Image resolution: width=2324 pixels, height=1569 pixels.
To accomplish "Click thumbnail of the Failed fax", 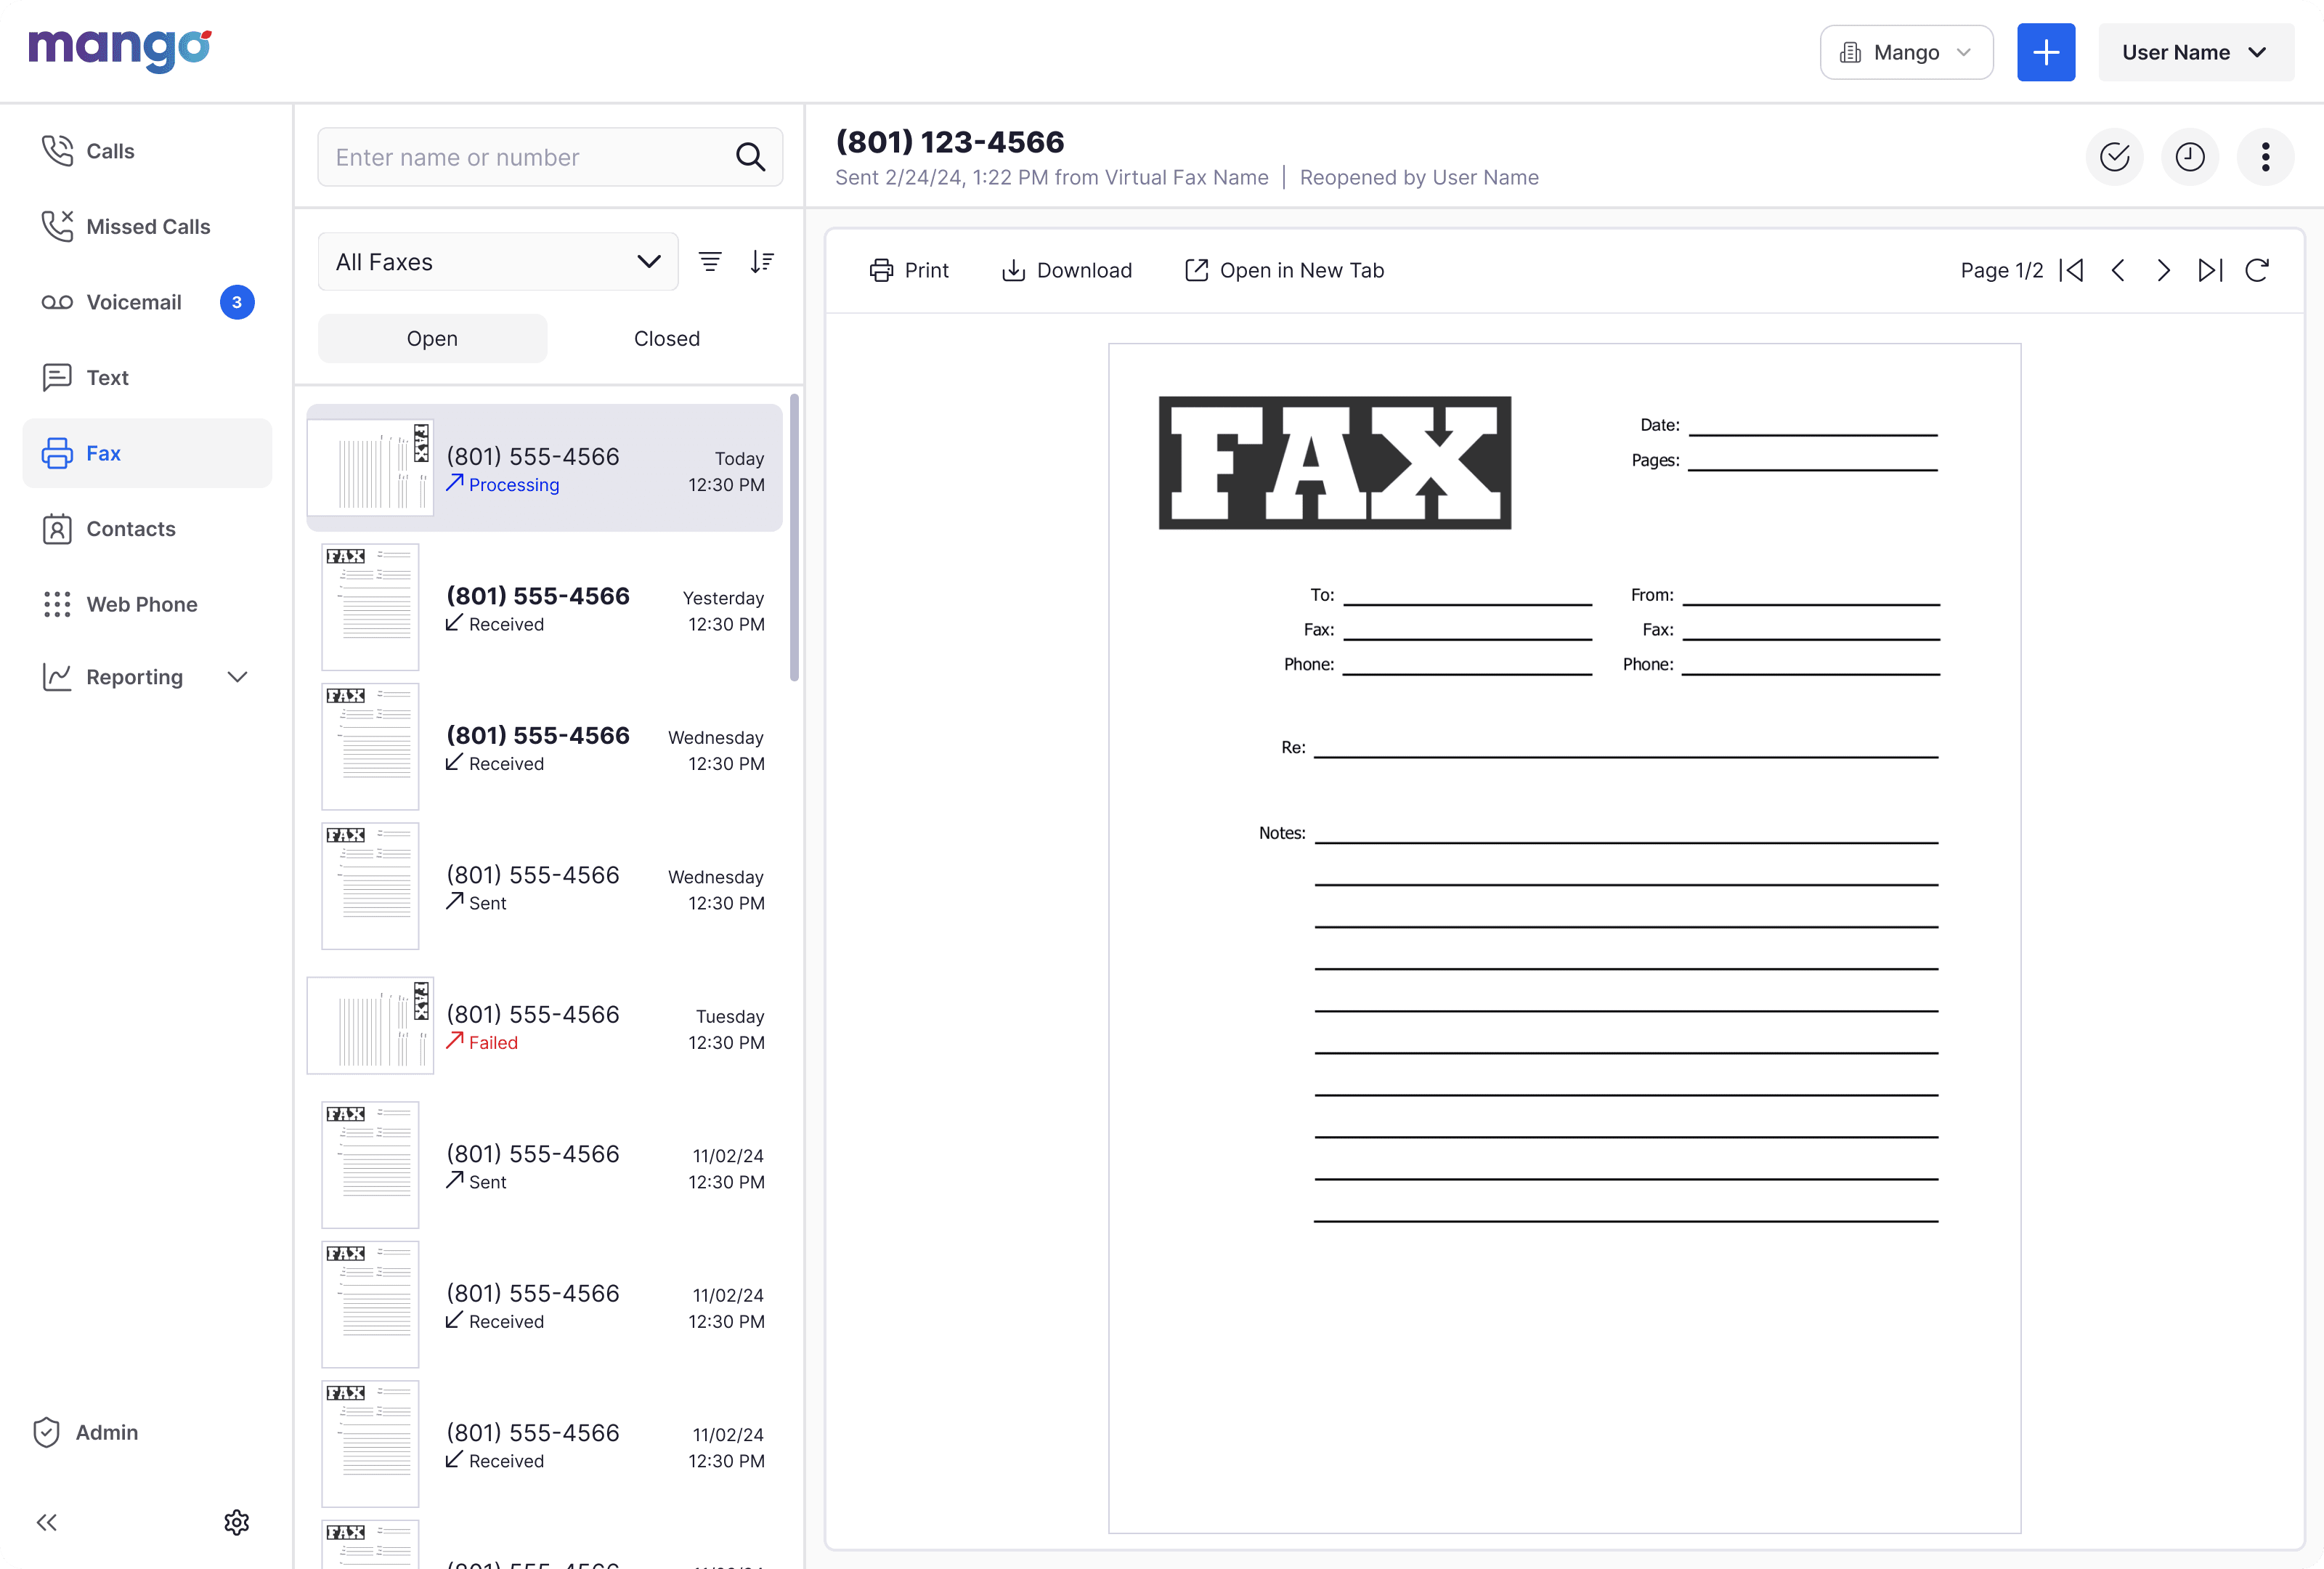I will click(370, 1026).
